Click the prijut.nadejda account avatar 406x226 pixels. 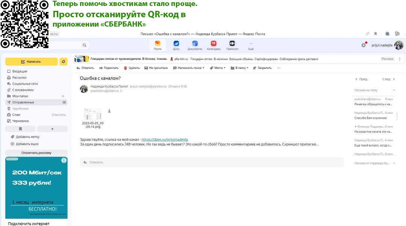398,45
